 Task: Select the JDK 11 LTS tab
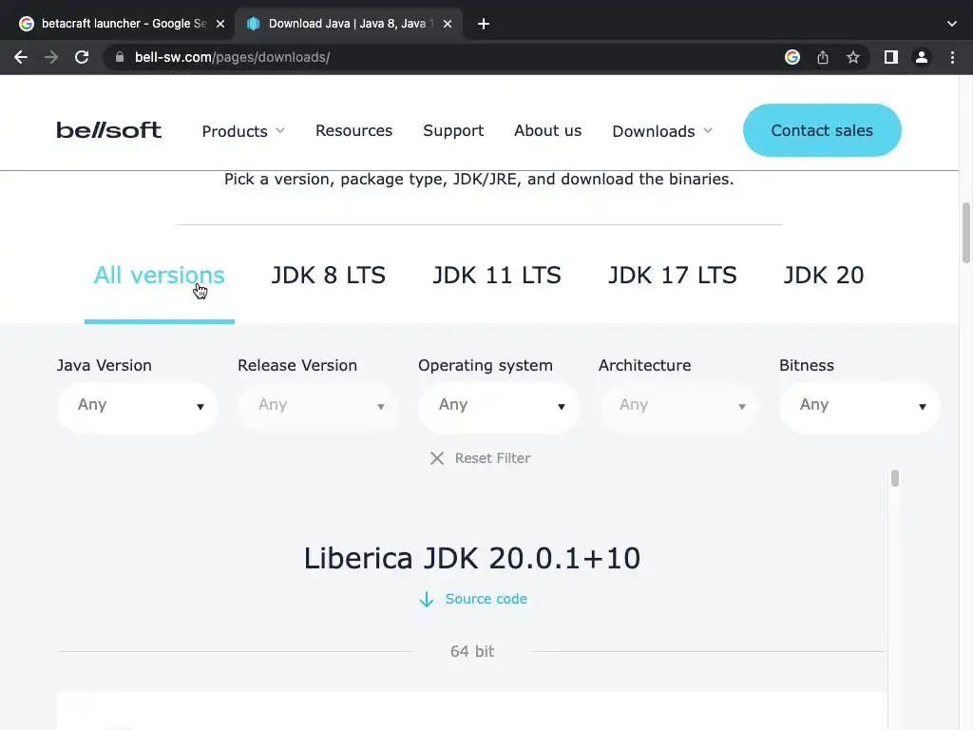click(x=496, y=275)
